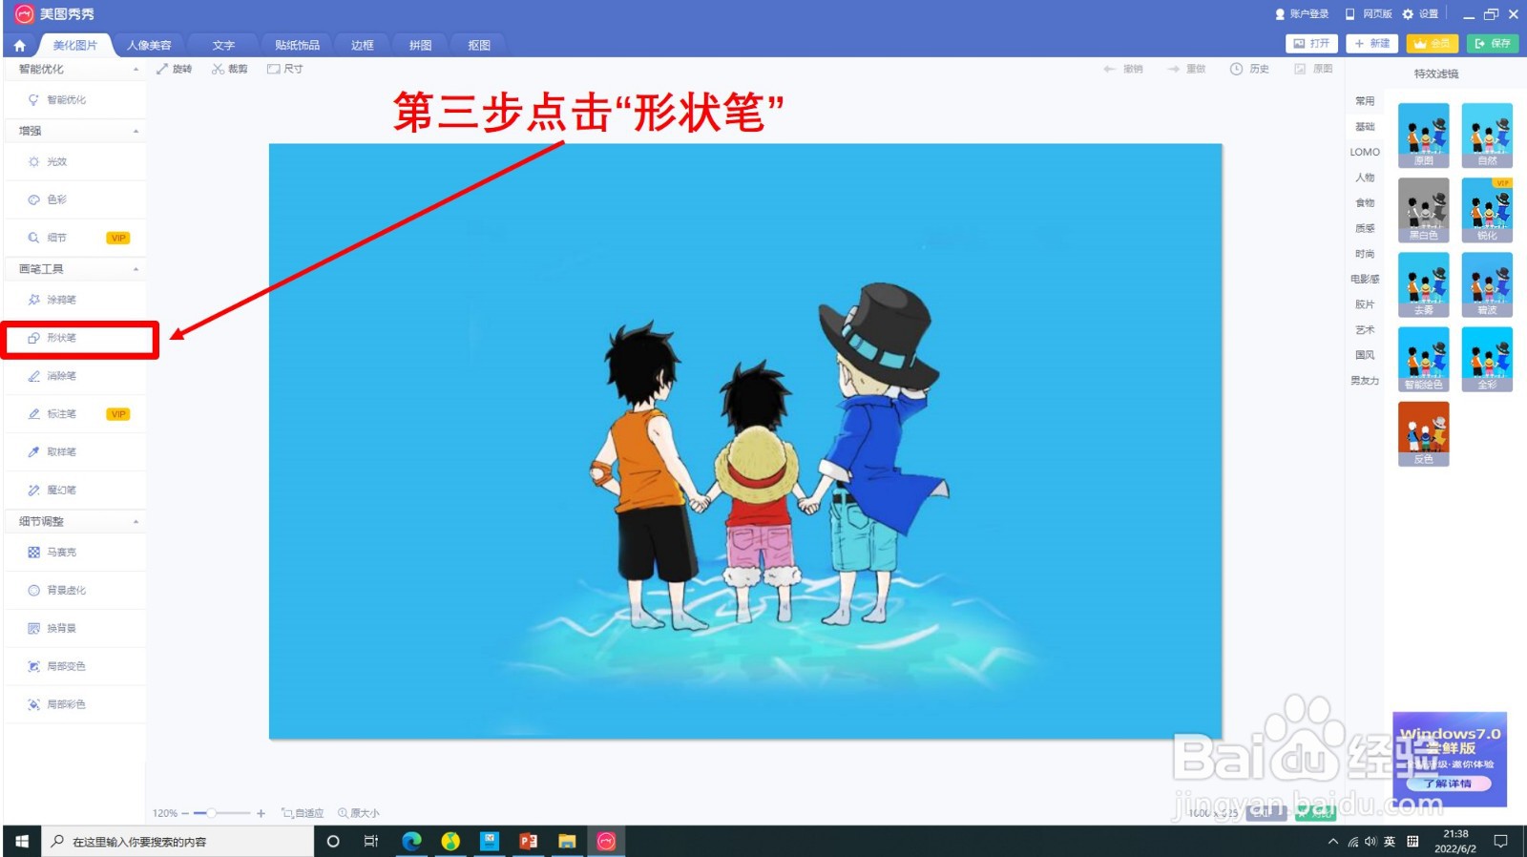
Task: Apply the 自然 filter thumbnail
Action: click(1487, 136)
